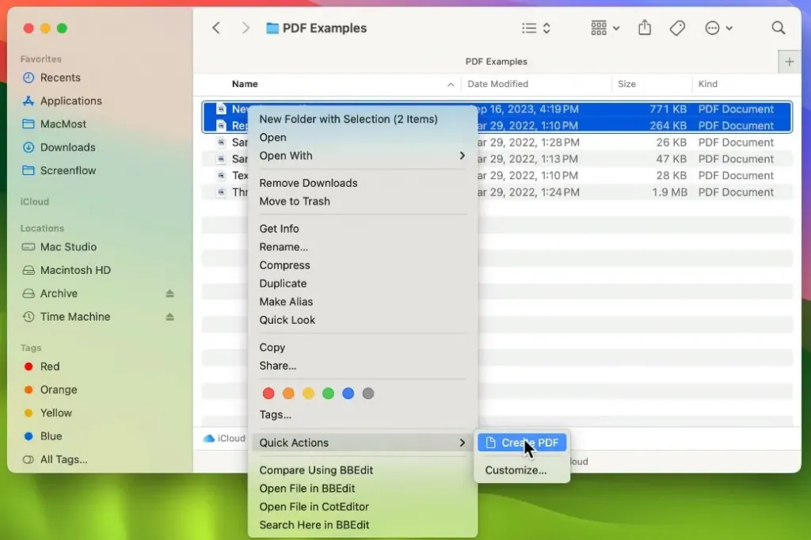Choose Rename... in context menu

pos(284,247)
